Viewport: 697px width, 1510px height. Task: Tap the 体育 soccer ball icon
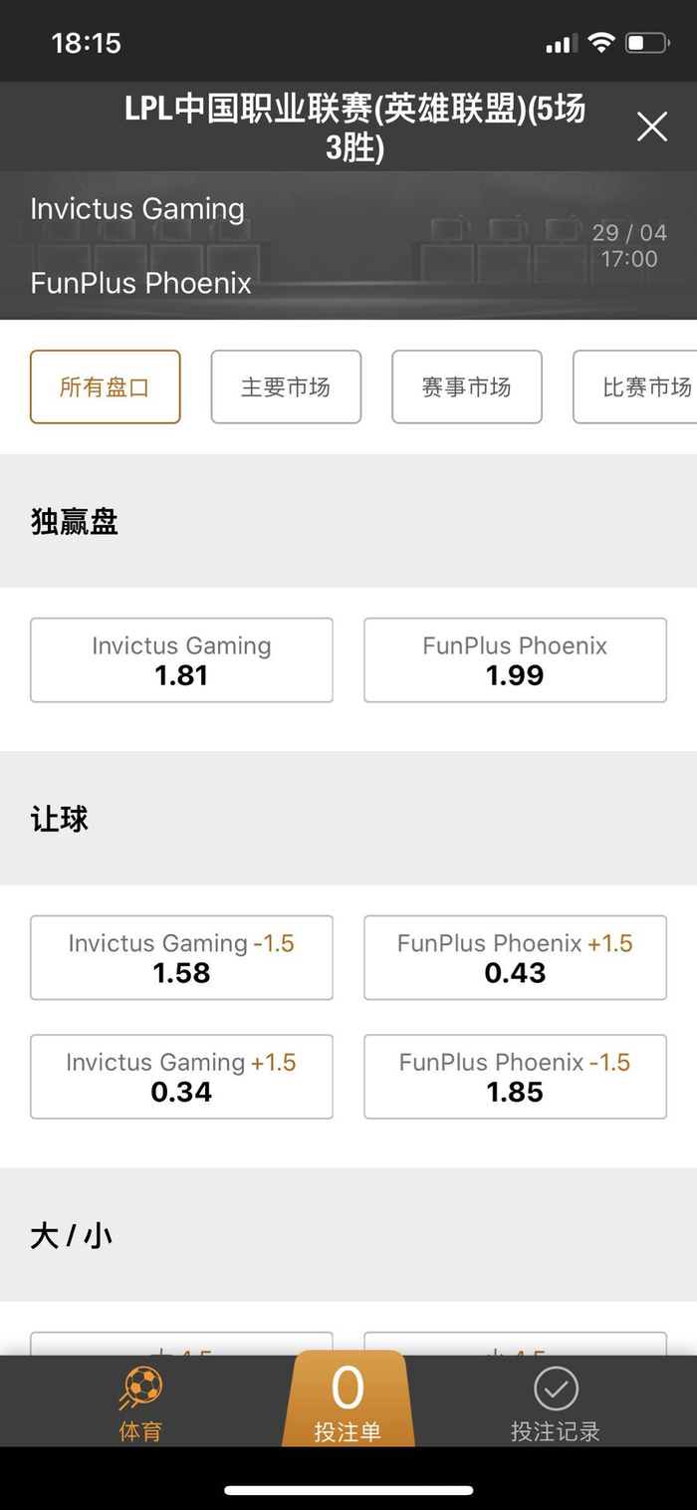point(140,1387)
